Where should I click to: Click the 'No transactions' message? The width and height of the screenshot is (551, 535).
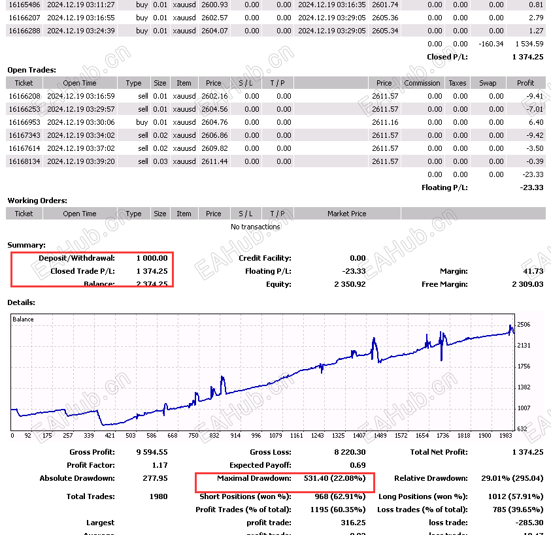click(256, 227)
